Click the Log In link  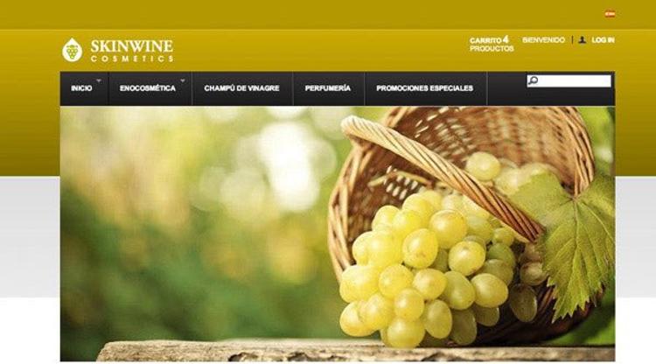603,40
